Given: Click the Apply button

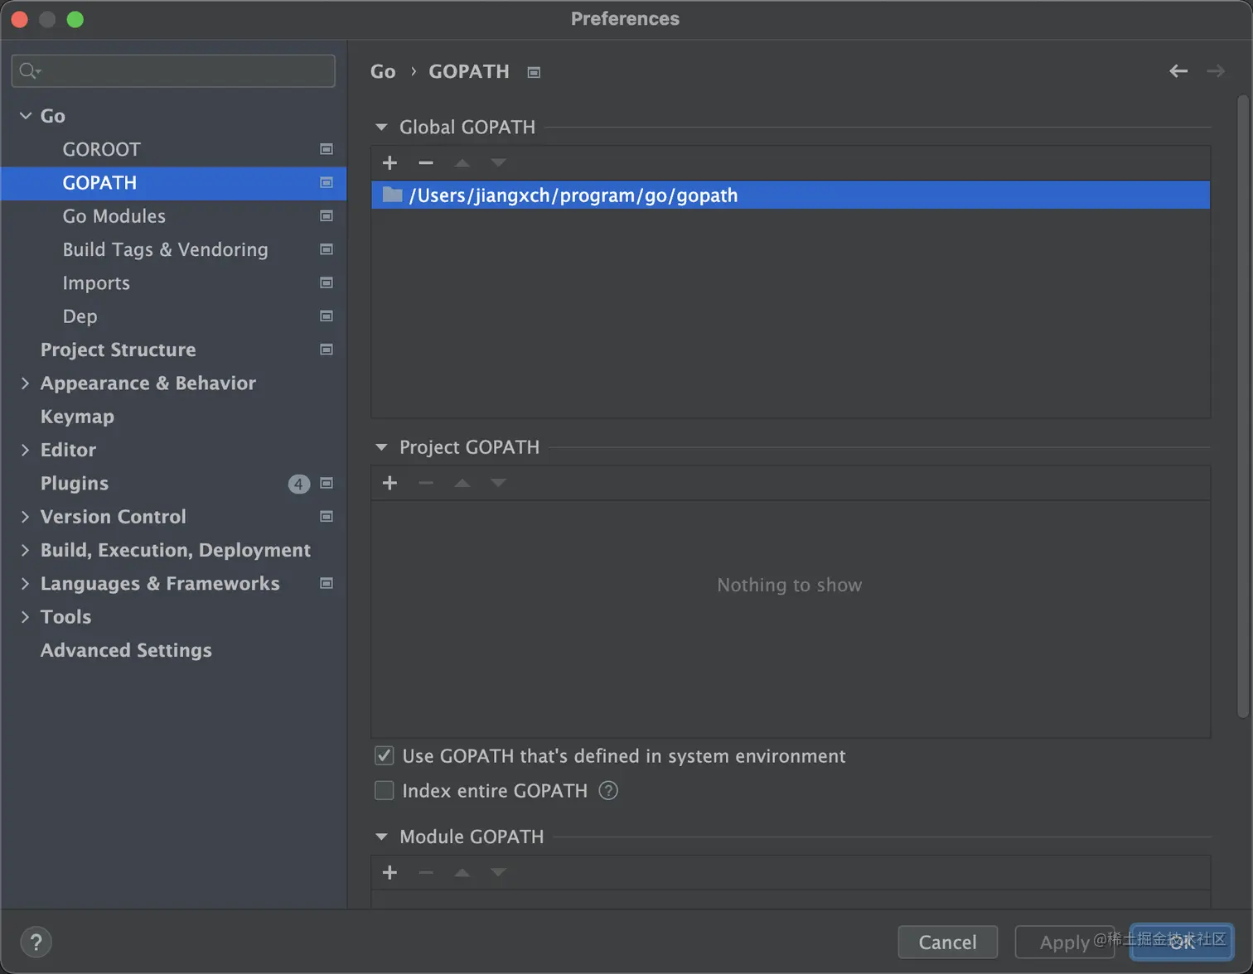Looking at the screenshot, I should coord(1064,942).
